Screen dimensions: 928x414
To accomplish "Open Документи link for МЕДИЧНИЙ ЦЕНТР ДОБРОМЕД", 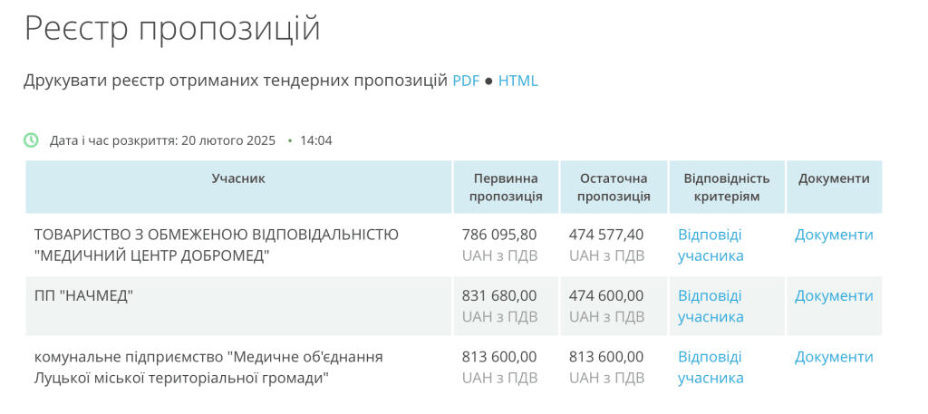I will coord(834,235).
